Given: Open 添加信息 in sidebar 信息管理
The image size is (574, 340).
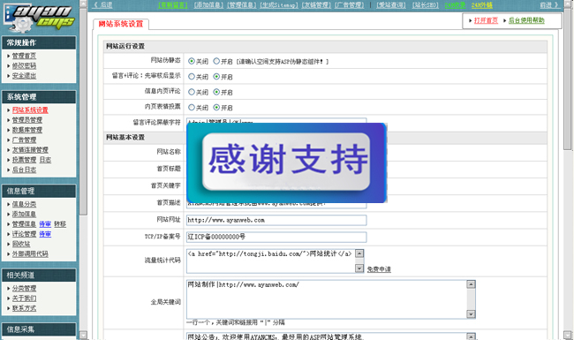Looking at the screenshot, I should [24, 214].
